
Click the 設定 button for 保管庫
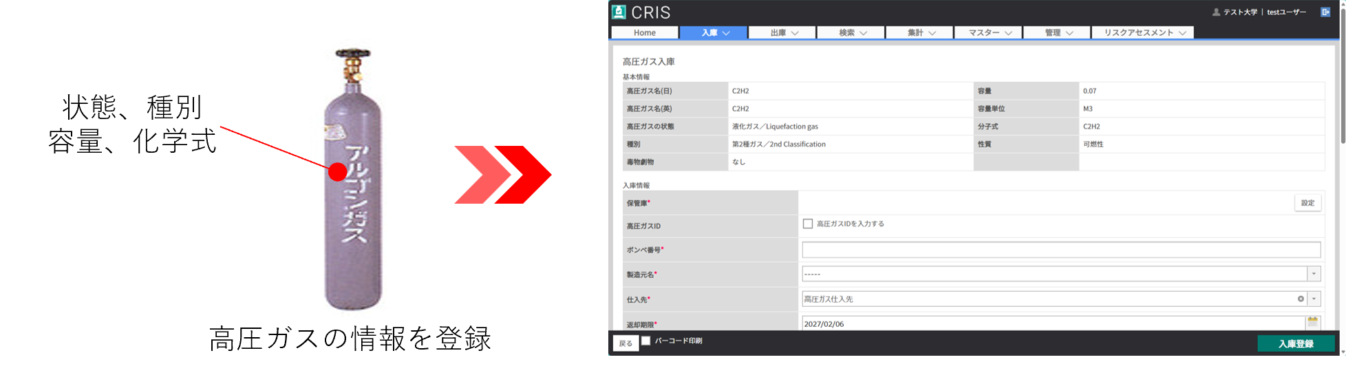[x=1307, y=203]
